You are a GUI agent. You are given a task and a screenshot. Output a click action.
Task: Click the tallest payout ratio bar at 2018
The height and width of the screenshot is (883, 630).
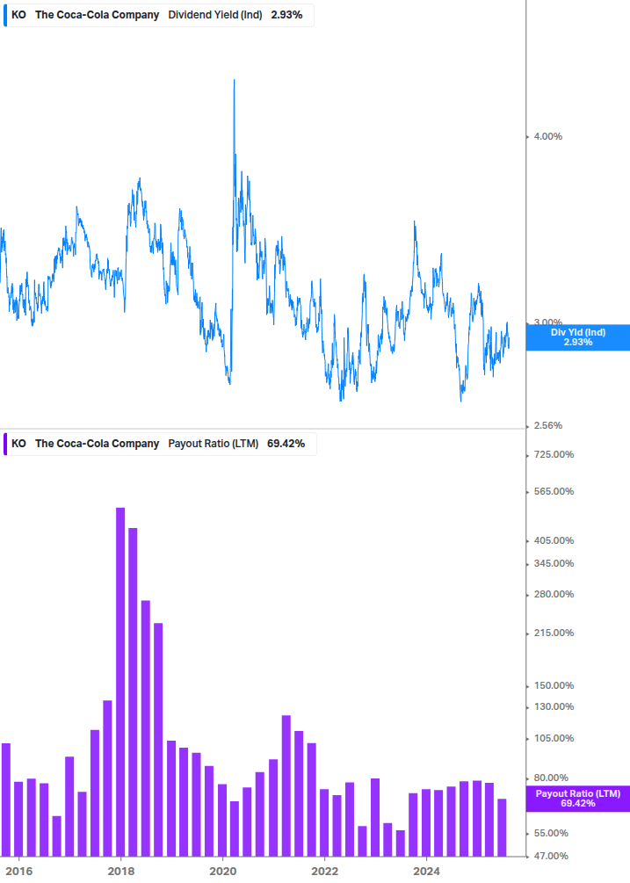(120, 682)
